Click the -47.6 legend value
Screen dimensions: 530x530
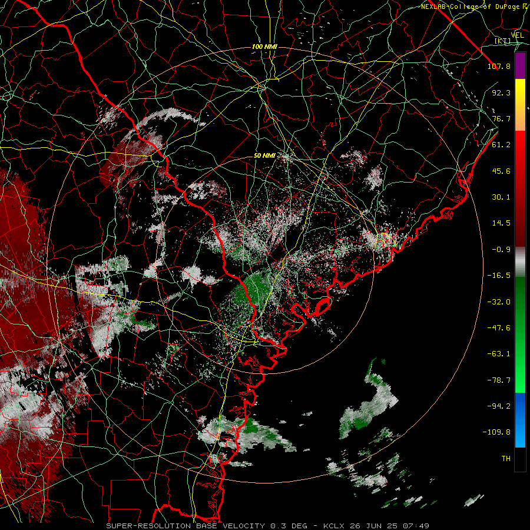coord(499,328)
